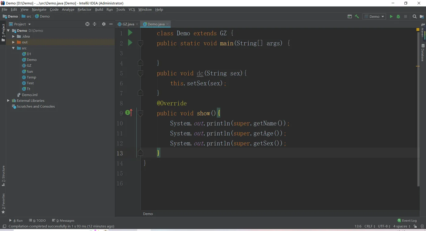Open the 0: Messages tool window button
The width and height of the screenshot is (426, 231).
63,220
